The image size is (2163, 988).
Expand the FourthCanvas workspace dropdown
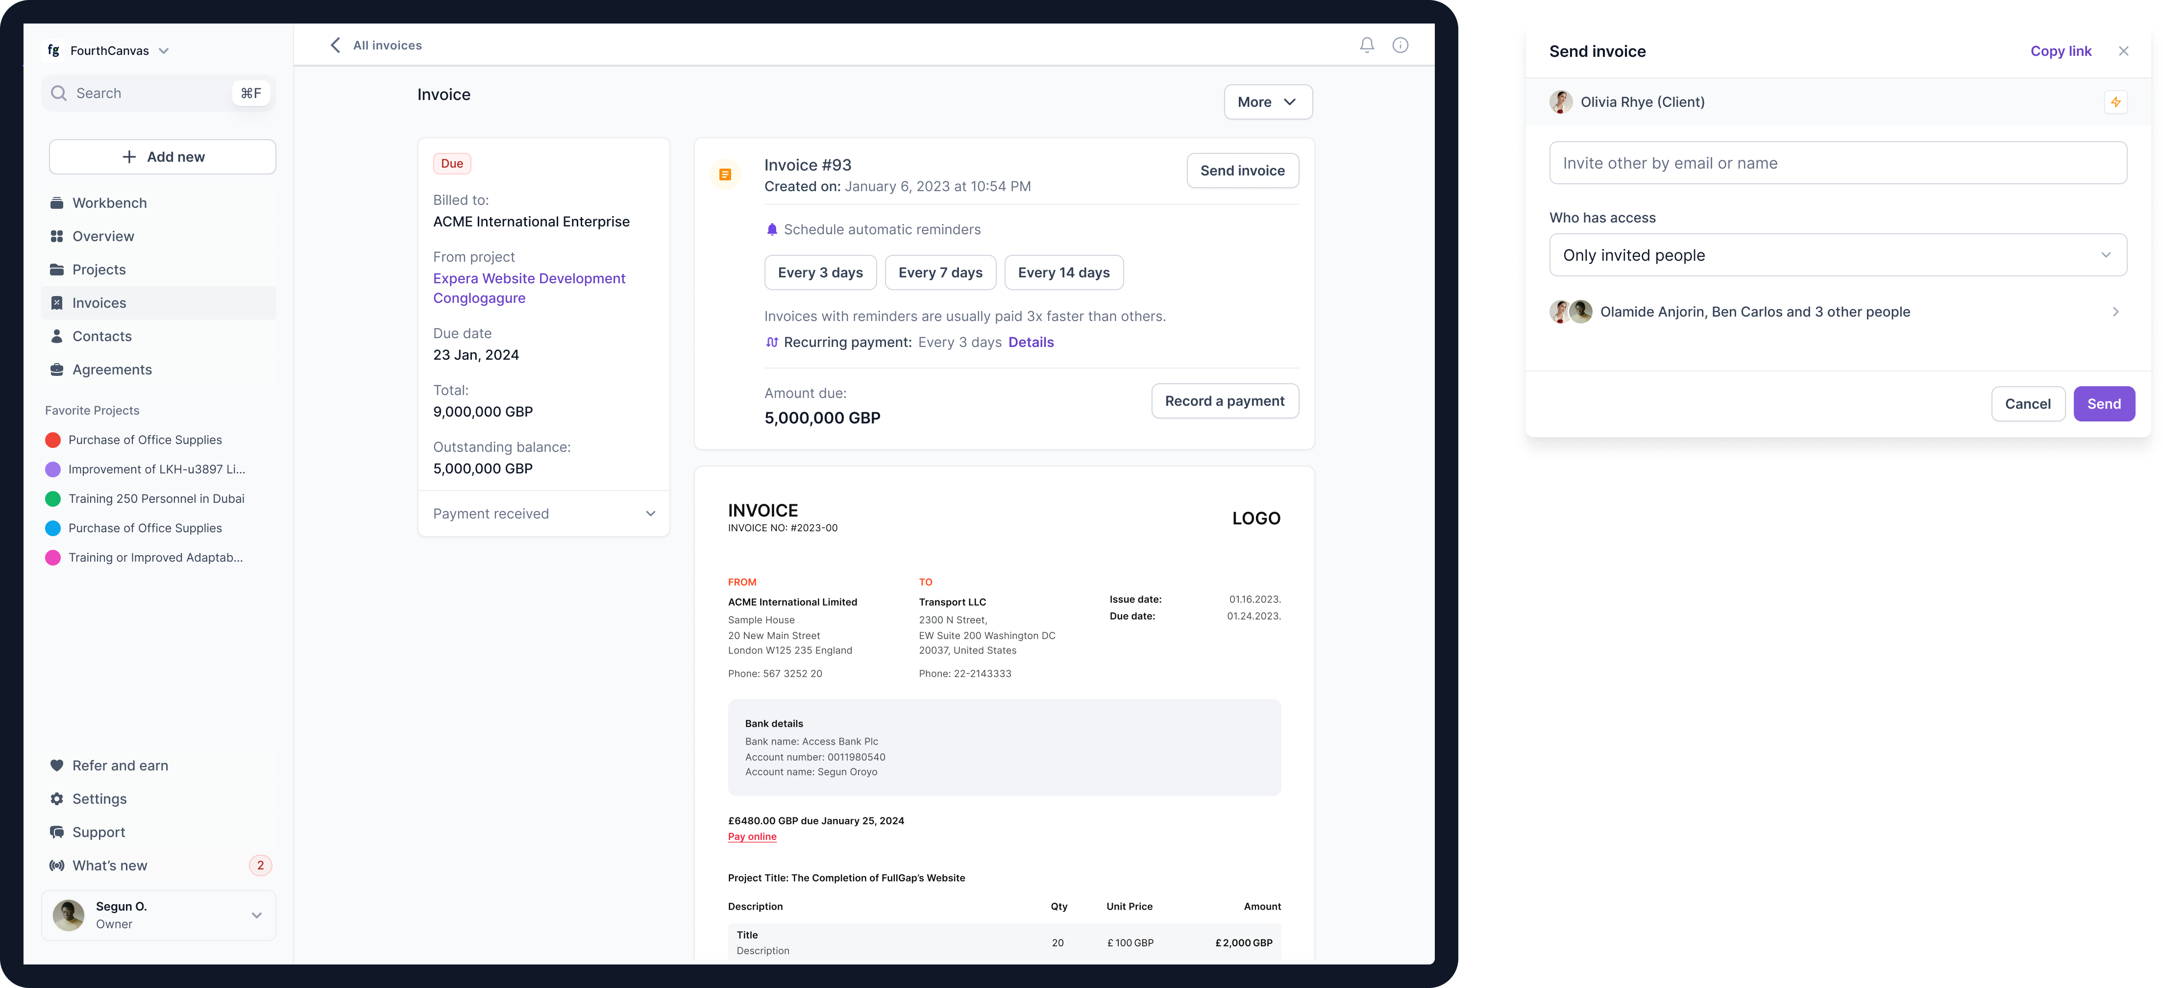coord(164,51)
